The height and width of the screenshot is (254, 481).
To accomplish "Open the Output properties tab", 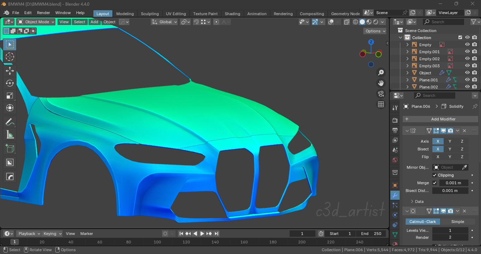I will [395, 130].
